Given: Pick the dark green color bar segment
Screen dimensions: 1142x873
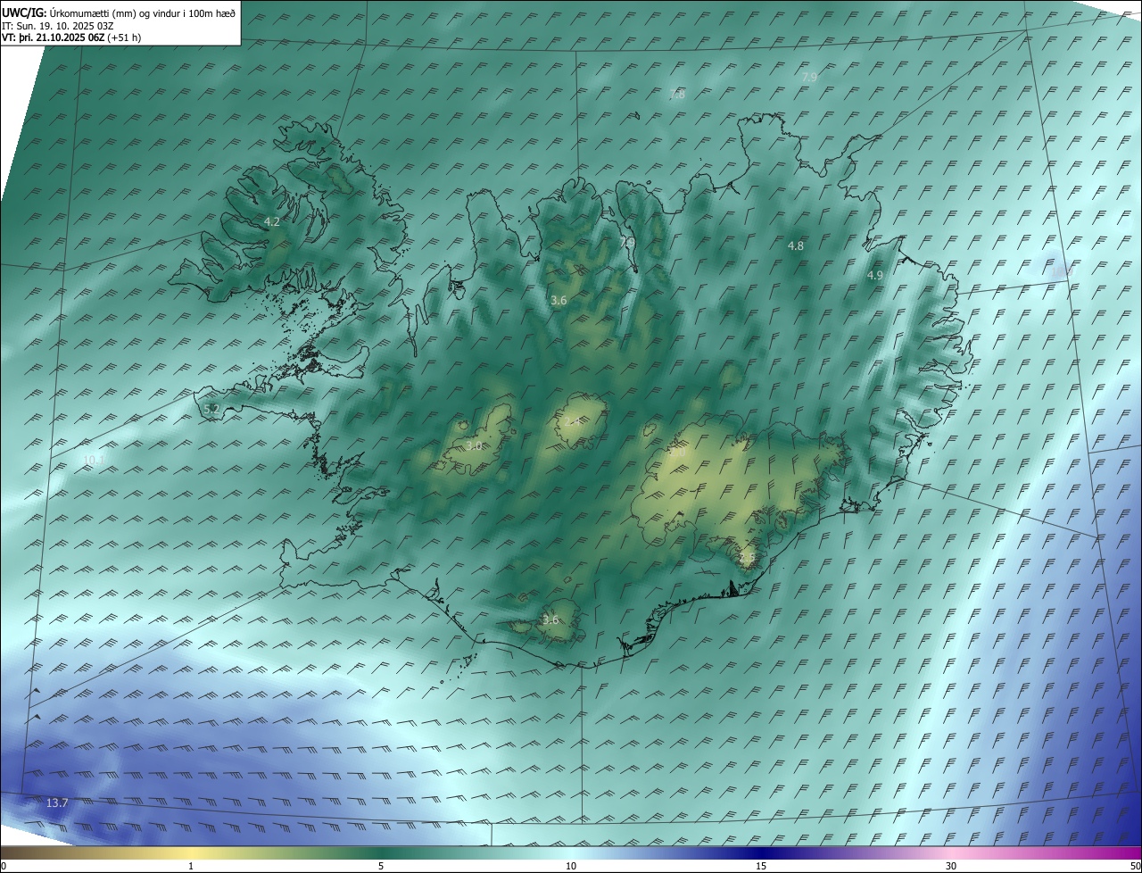Looking at the screenshot, I should point(384,853).
